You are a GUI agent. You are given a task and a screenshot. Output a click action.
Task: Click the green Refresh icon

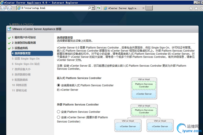click(99, 8)
